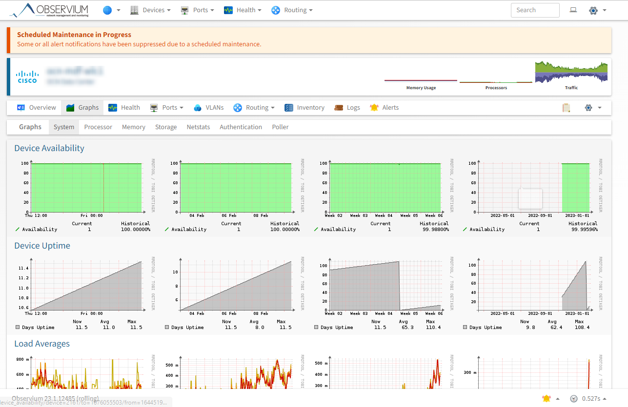Click the Load Averages heading

[42, 344]
